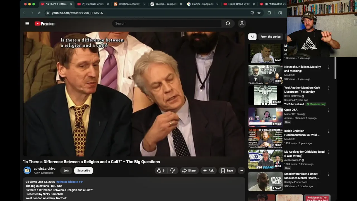Open options menu for Members Only Livestream video
The image size is (357, 201).
point(329,88)
